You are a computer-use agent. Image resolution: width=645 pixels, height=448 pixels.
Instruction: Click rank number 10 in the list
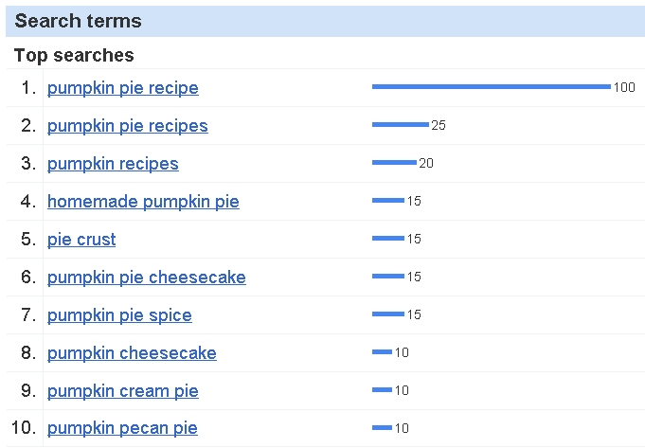(24, 428)
